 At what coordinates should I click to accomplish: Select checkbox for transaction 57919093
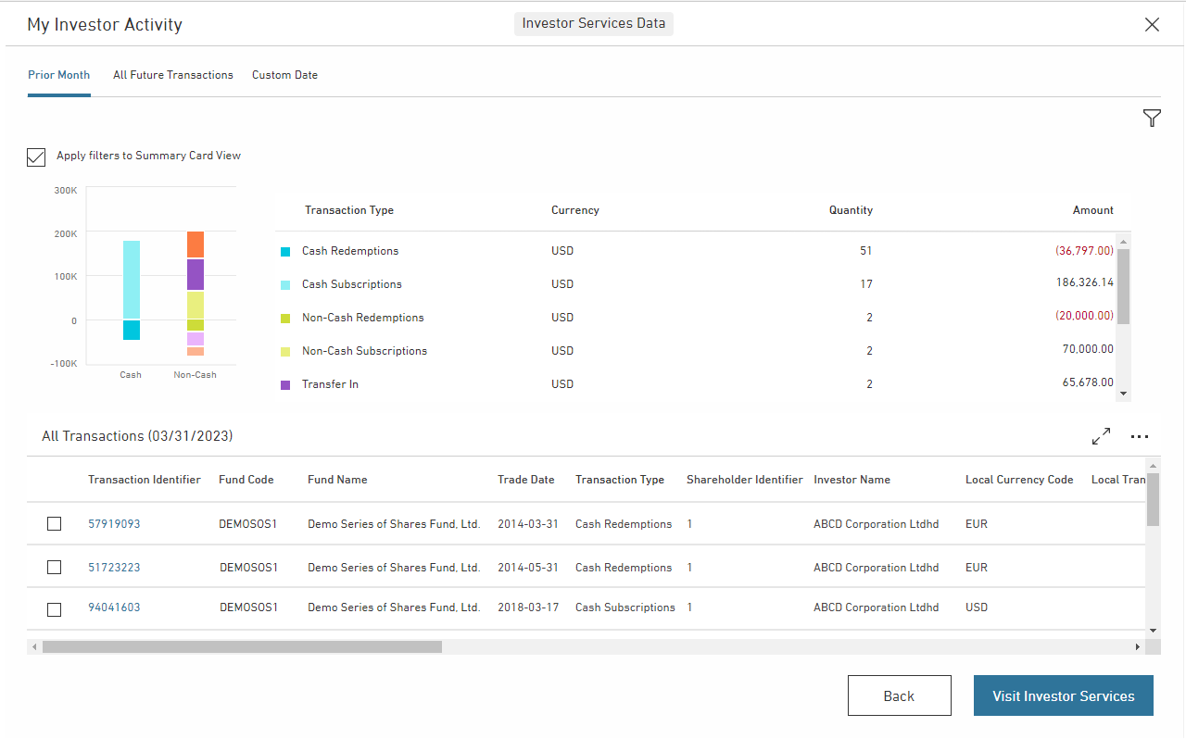pyautogui.click(x=55, y=524)
